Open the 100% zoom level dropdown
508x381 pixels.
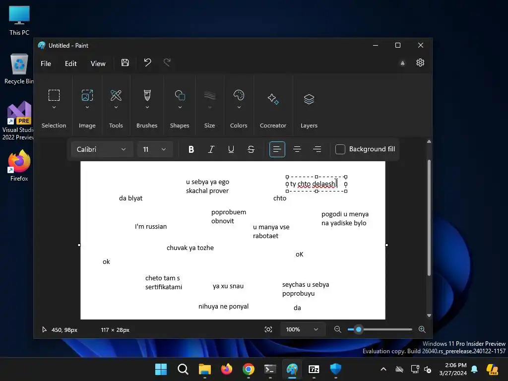point(303,329)
